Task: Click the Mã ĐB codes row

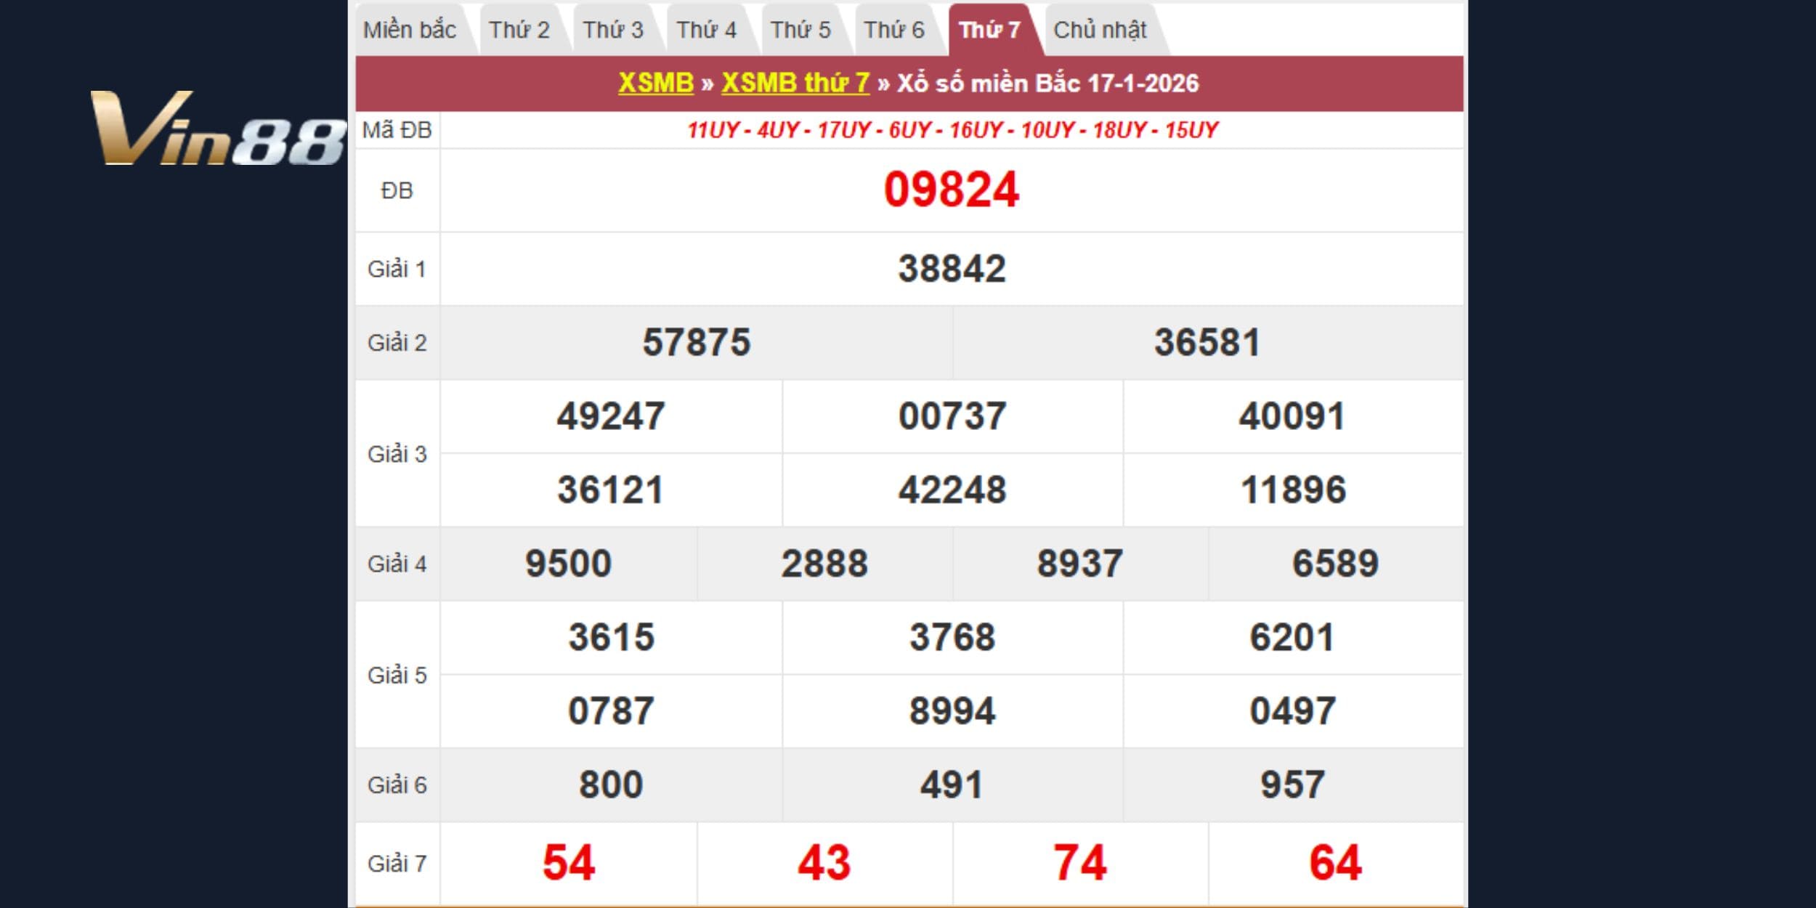Action: click(x=952, y=130)
